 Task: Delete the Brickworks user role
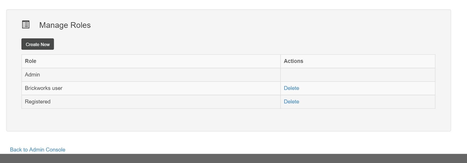point(291,88)
